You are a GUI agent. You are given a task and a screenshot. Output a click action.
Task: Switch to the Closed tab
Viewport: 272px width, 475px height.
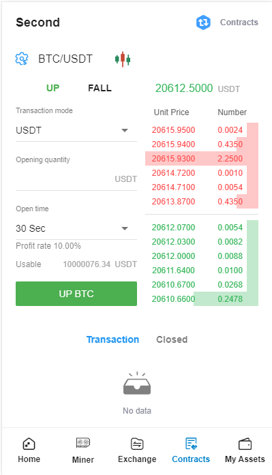(172, 339)
